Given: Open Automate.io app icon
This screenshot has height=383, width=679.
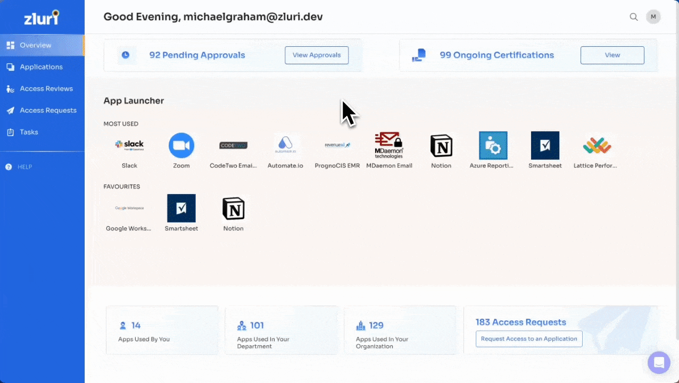Looking at the screenshot, I should click(x=285, y=145).
